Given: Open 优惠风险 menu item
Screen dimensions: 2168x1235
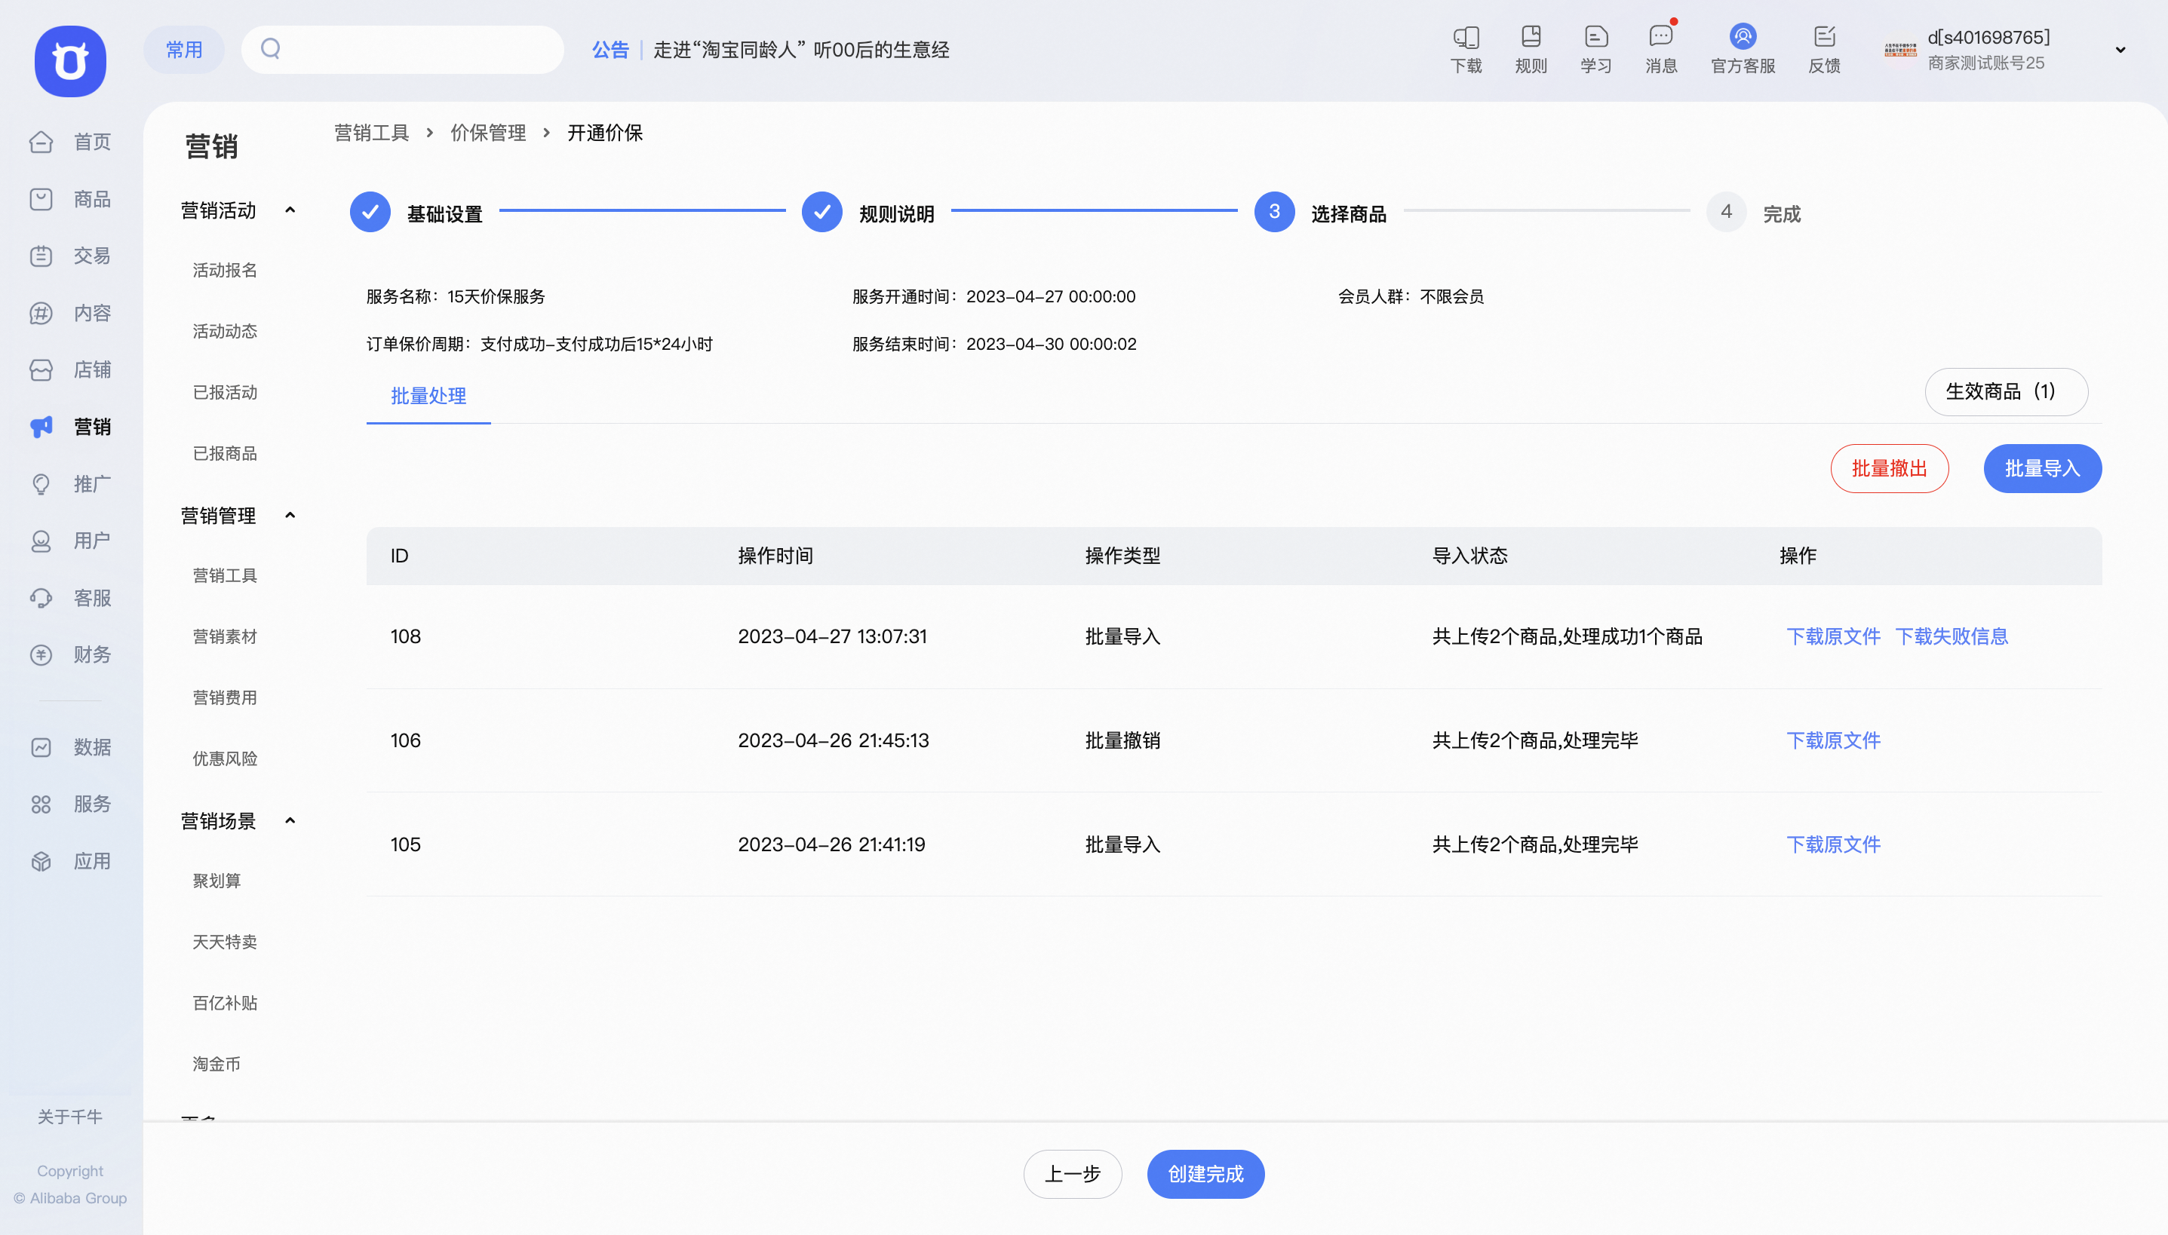Looking at the screenshot, I should coord(225,759).
